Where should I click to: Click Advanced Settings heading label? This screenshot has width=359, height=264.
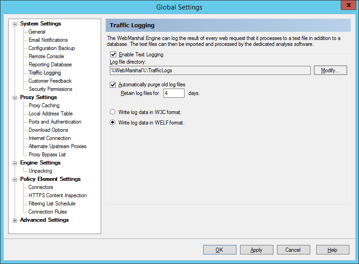pyautogui.click(x=44, y=220)
